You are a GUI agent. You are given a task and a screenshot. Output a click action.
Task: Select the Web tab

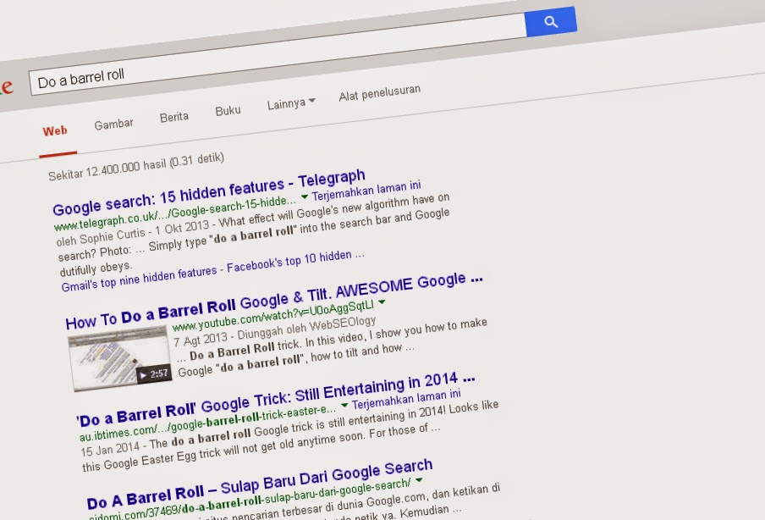55,131
